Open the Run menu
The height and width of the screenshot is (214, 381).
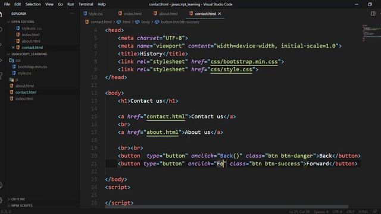(71, 4)
